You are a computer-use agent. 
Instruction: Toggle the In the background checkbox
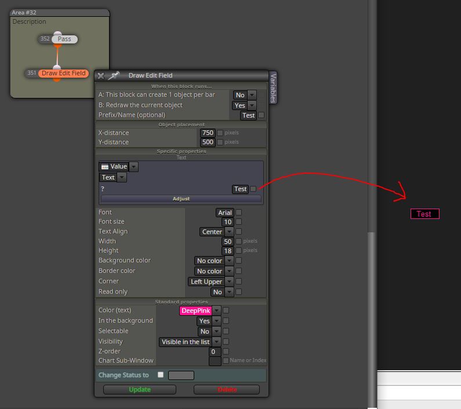click(226, 320)
